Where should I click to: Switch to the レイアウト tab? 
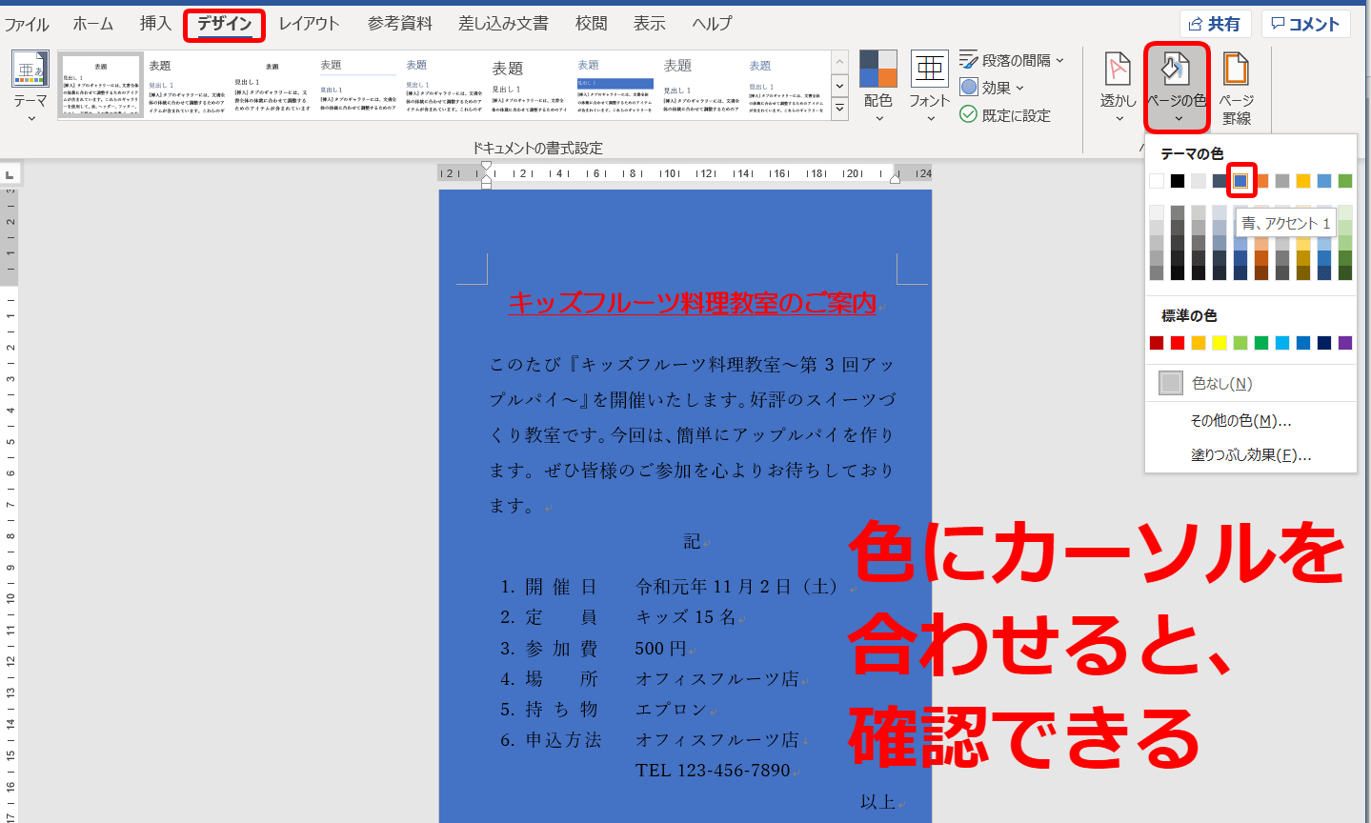[x=309, y=24]
